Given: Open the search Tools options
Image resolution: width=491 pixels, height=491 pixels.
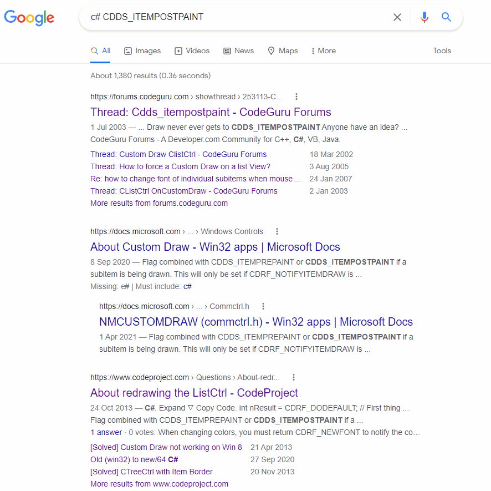Looking at the screenshot, I should pos(442,50).
